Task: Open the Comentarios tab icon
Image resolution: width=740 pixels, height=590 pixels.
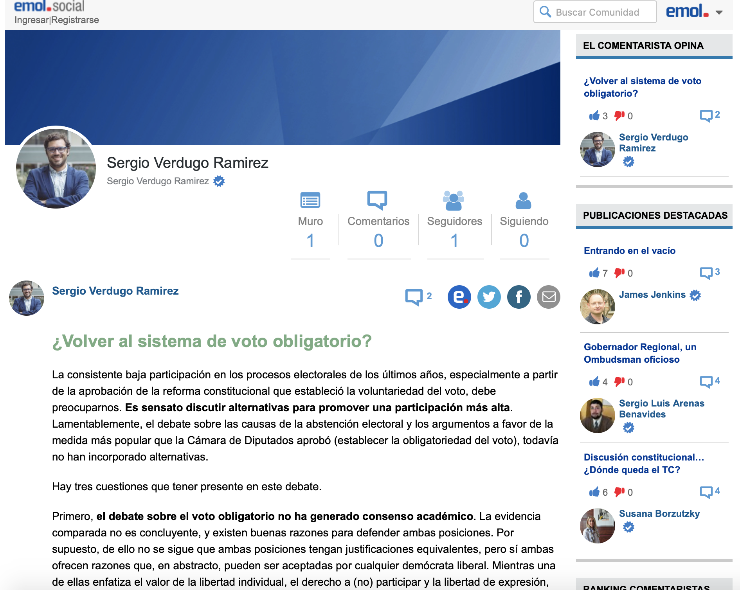Action: 377,200
